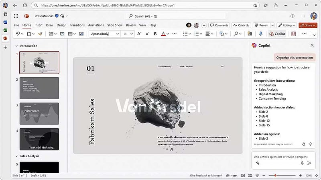
Task: Click the bullets list icon
Action: pyautogui.click(x=185, y=34)
